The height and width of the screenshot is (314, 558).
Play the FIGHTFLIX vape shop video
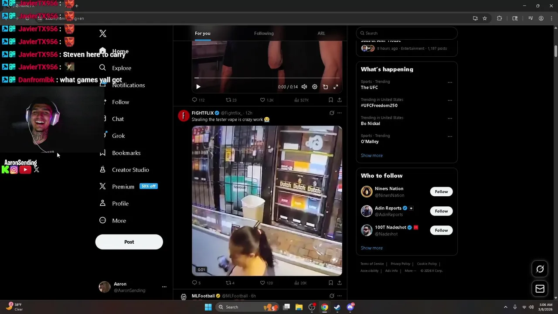(x=267, y=201)
